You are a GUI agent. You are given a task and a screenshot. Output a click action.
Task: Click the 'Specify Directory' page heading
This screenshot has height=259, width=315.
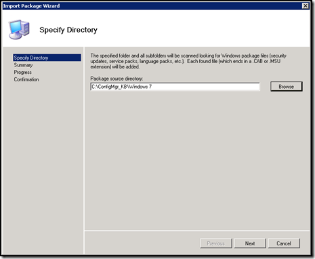click(68, 30)
